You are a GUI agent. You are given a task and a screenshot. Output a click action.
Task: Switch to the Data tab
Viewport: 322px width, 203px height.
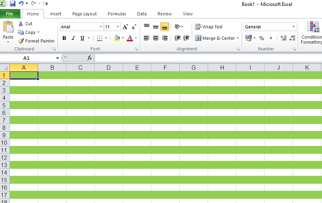tap(142, 14)
